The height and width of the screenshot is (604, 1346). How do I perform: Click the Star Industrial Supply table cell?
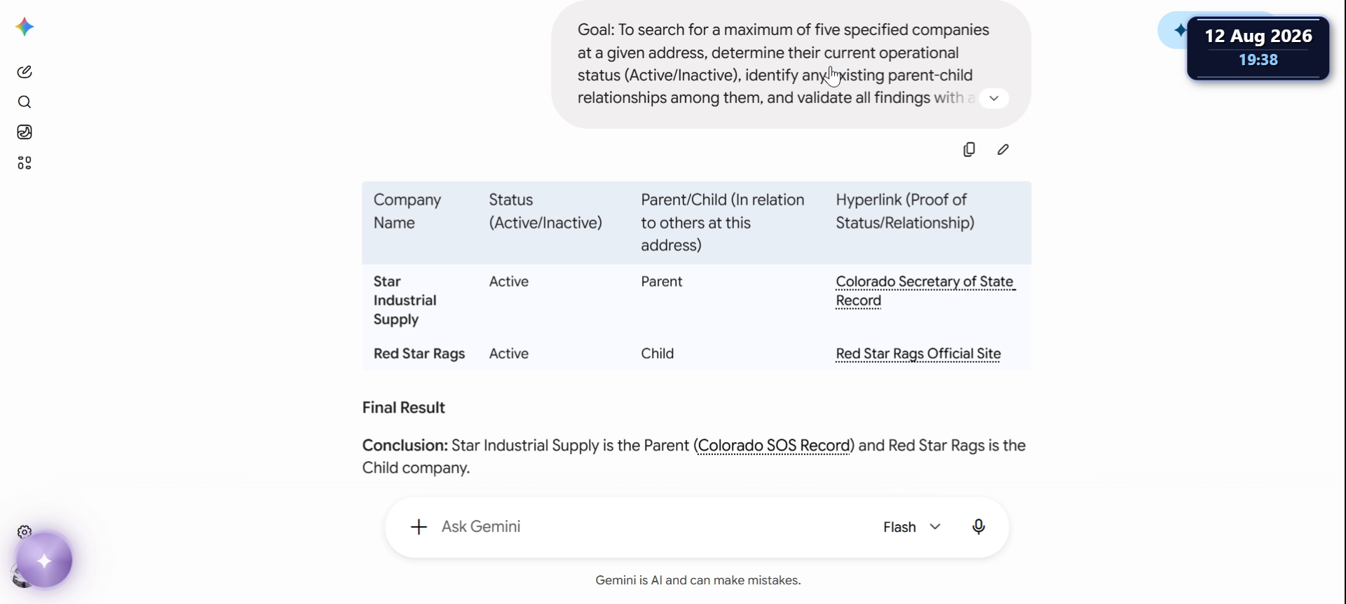tap(405, 301)
